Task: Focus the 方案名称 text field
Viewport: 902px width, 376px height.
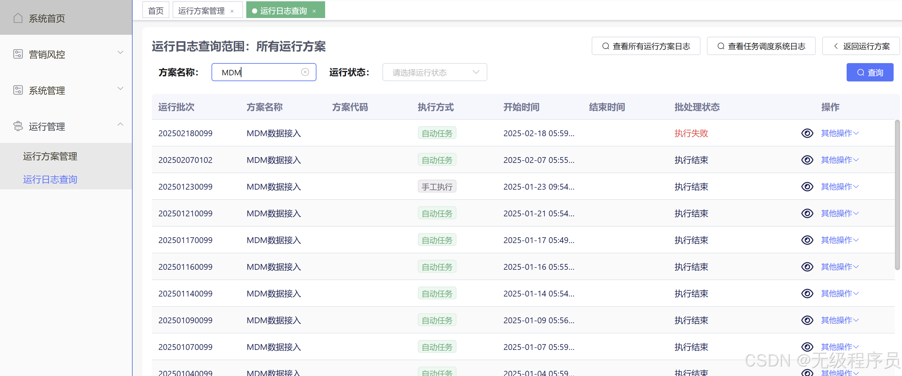Action: coord(259,72)
